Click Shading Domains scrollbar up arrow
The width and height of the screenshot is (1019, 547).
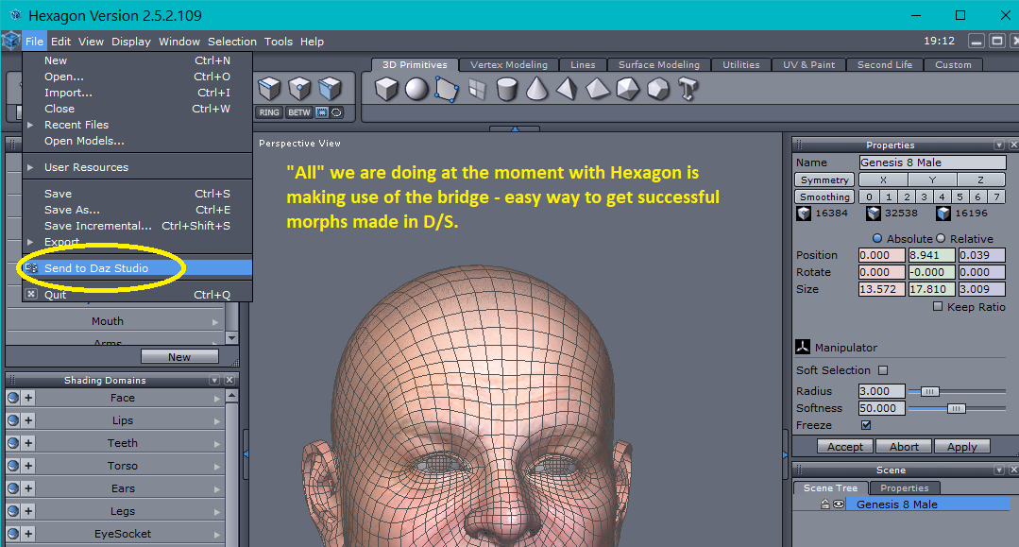(232, 396)
